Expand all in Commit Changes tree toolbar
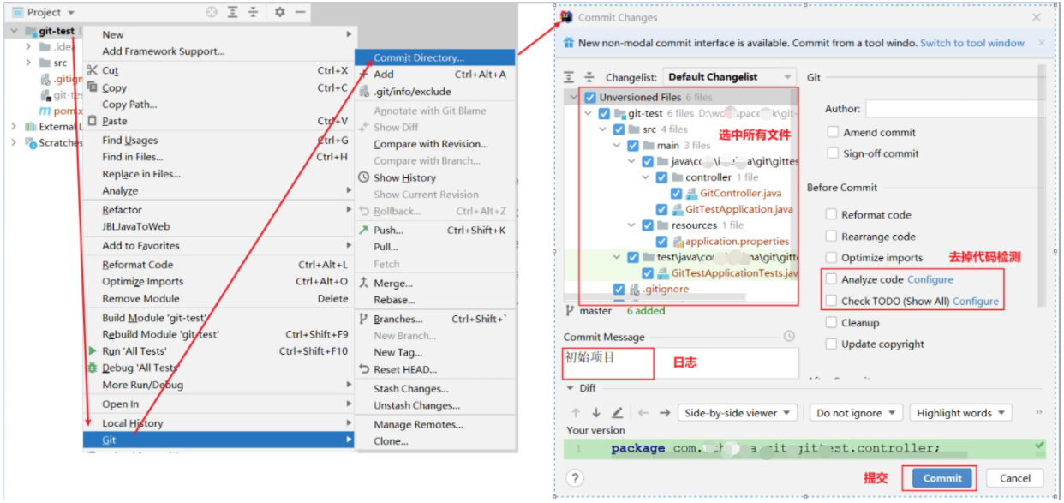The image size is (1064, 503). pos(569,76)
